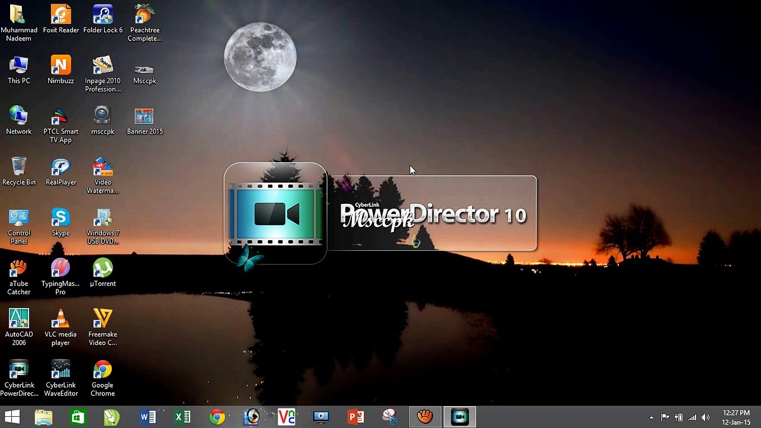Viewport: 761px width, 428px height.
Task: Open TypingMaster Pro shortcut
Action: 61,276
